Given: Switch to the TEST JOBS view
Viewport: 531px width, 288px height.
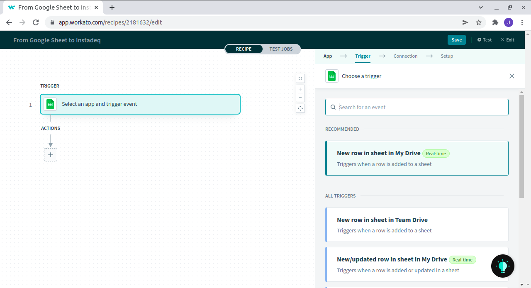Looking at the screenshot, I should (281, 49).
